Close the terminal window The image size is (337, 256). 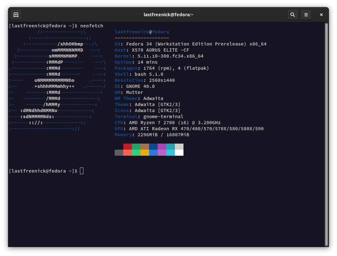(x=321, y=15)
